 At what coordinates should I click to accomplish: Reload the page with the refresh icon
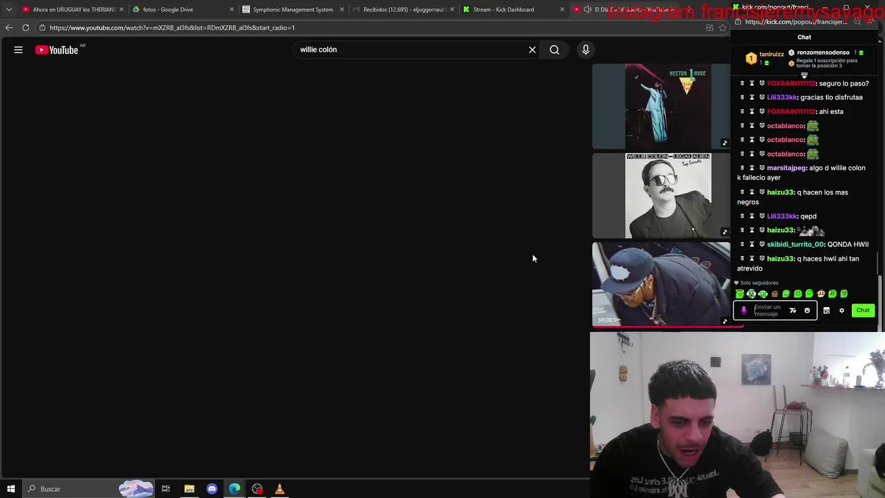26,28
